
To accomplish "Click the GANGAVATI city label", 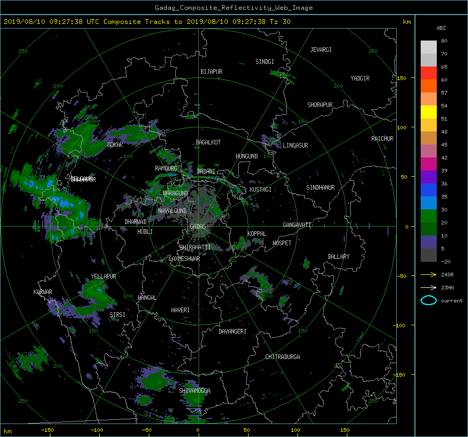I will tap(297, 225).
